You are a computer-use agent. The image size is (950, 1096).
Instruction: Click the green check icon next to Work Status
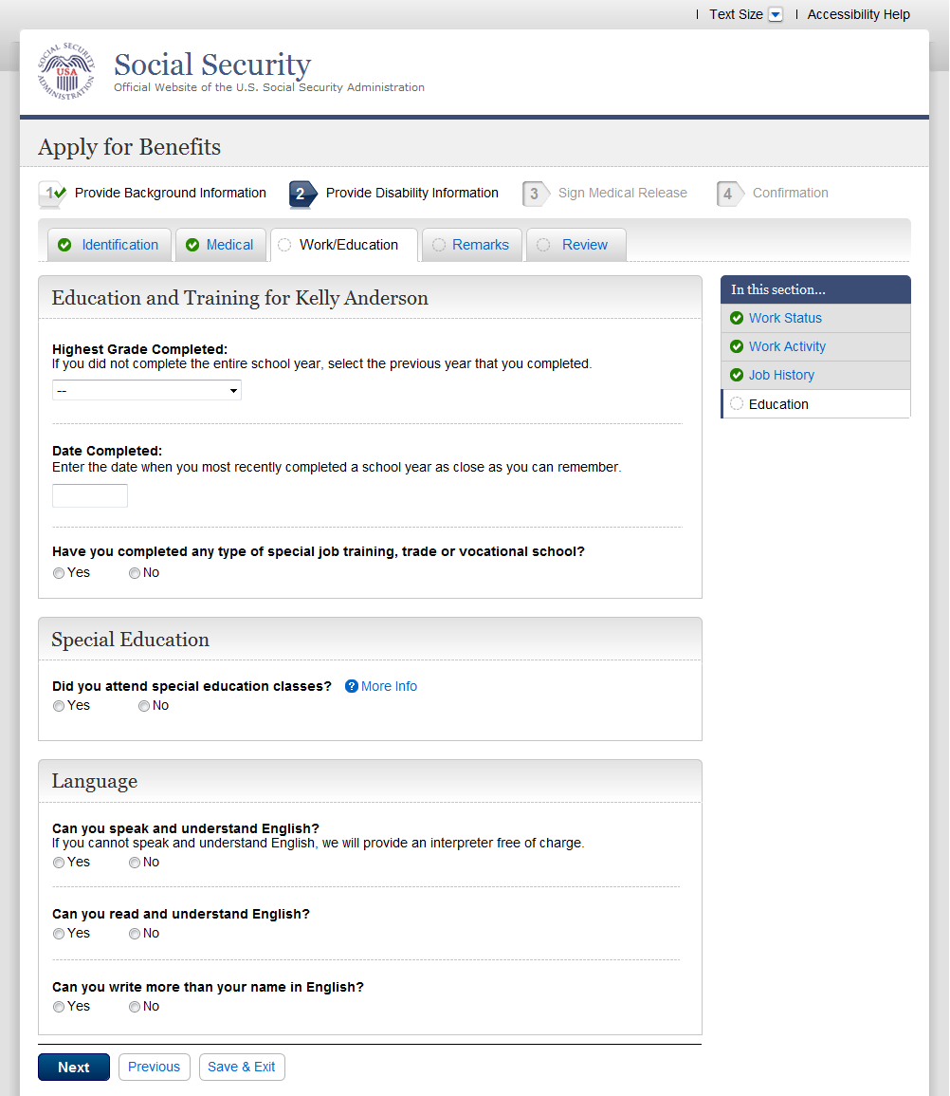737,318
